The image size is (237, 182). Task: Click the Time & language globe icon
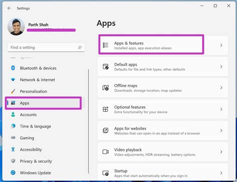13,126
